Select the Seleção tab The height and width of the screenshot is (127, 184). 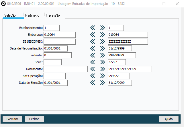(10, 15)
